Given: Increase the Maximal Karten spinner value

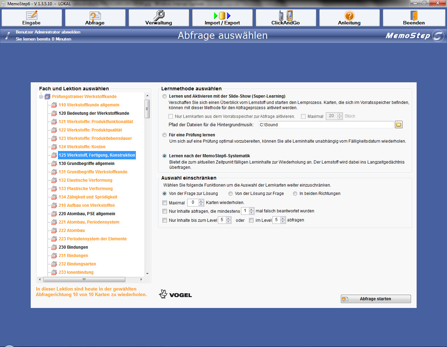Looking at the screenshot, I should [x=201, y=201].
